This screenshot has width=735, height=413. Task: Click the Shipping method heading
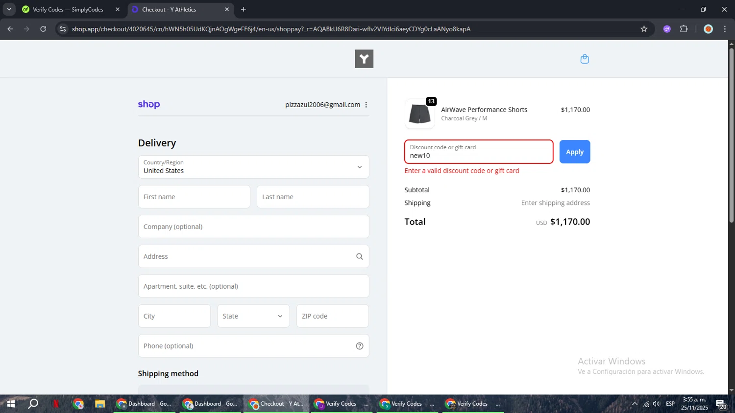point(168,373)
